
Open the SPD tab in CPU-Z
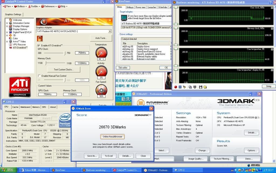click(x=44, y=107)
